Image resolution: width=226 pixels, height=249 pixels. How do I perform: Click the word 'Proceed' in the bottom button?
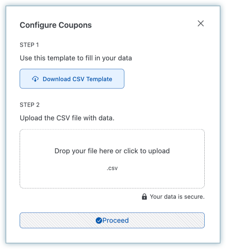(x=115, y=221)
